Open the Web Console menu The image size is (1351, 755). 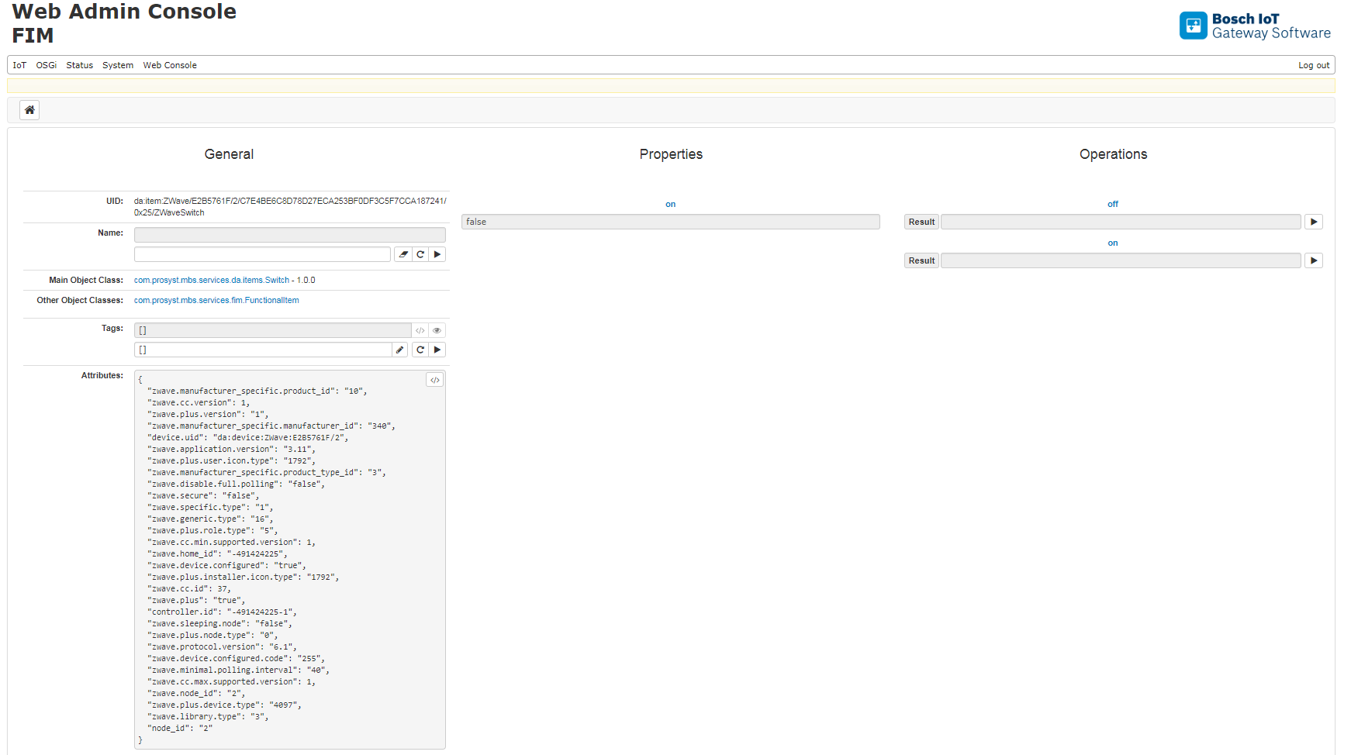pos(170,65)
